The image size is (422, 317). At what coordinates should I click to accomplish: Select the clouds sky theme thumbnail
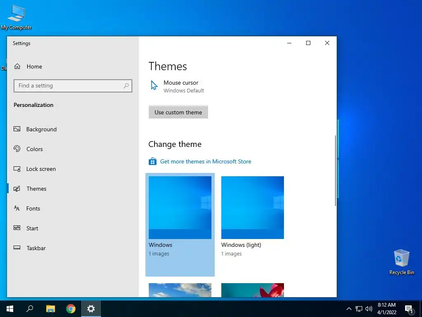coord(180,290)
